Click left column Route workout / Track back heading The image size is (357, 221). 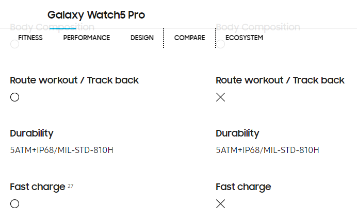click(x=74, y=80)
